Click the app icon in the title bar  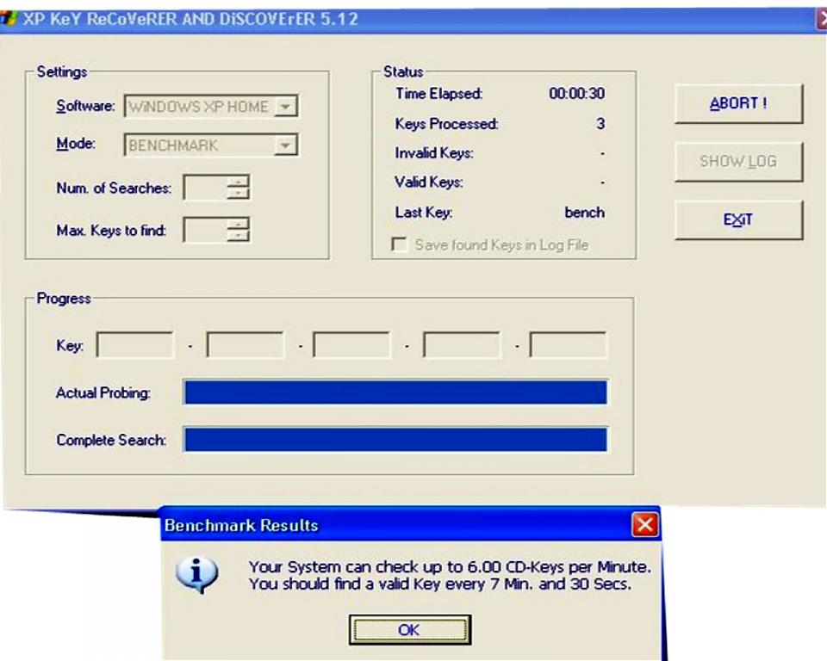point(9,20)
